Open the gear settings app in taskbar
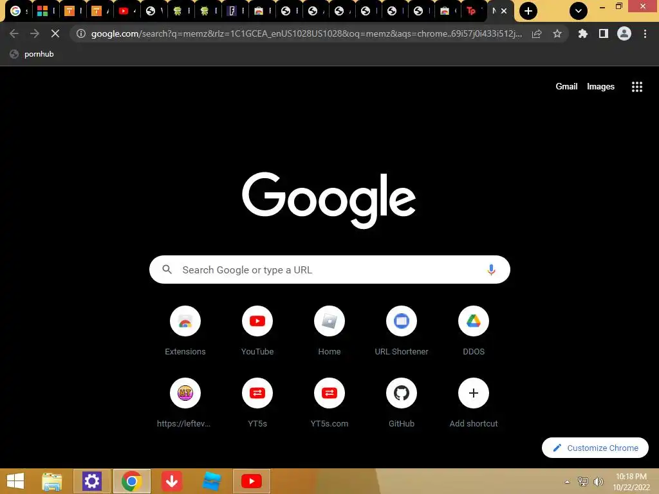The image size is (659, 494). coord(91,481)
